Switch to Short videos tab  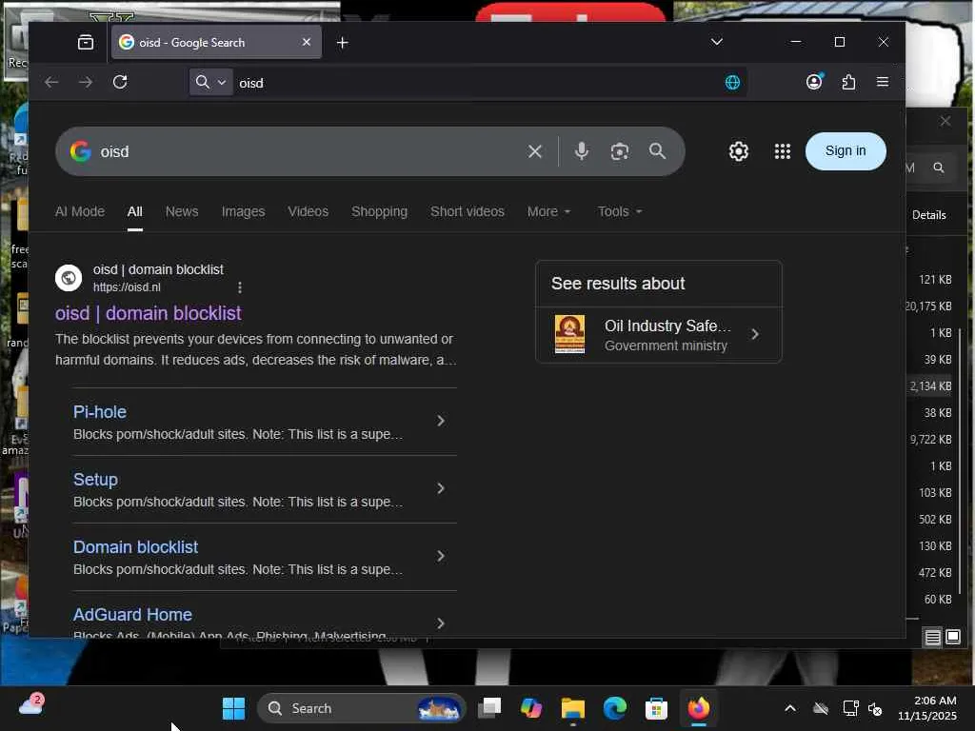pos(467,211)
